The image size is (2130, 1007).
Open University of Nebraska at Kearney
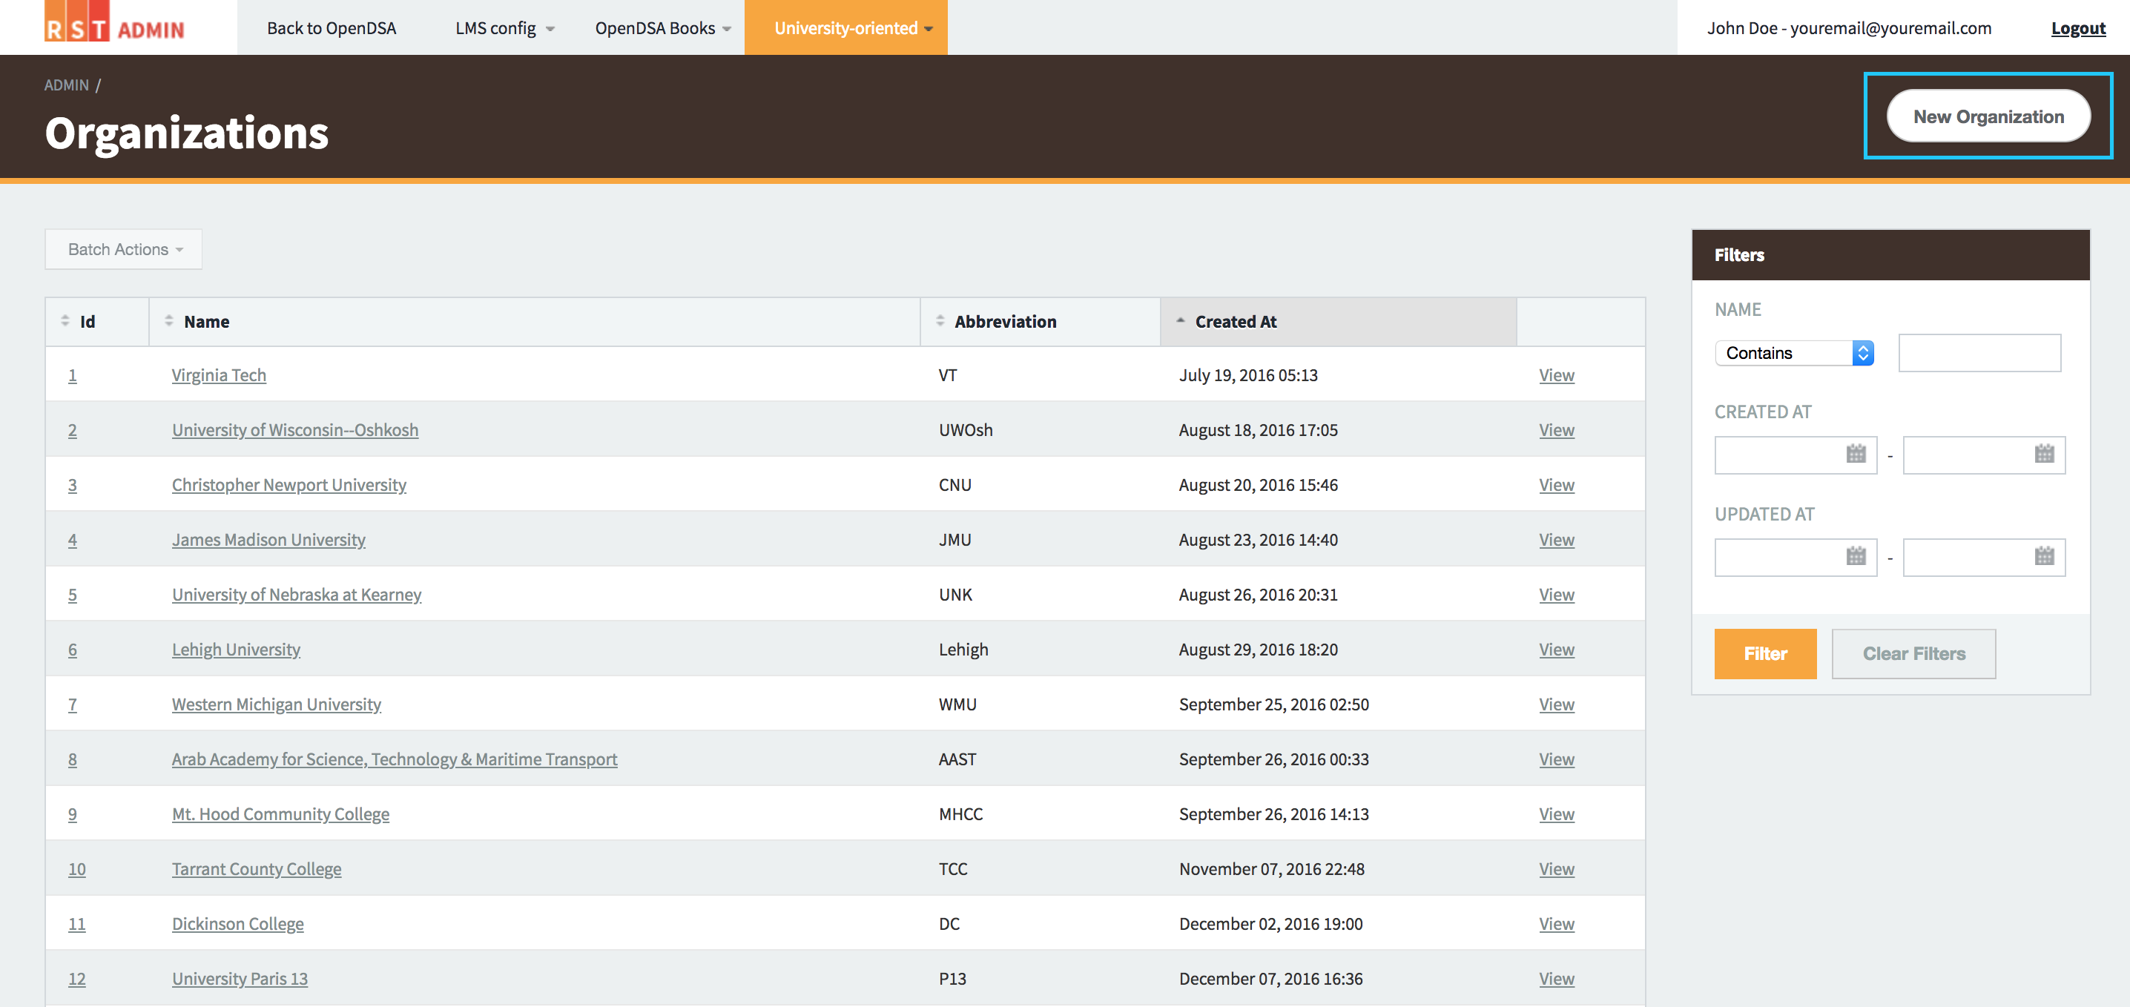coord(297,595)
